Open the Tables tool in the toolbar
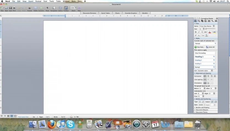Screen dimensions: 230x131 (36, 8)
